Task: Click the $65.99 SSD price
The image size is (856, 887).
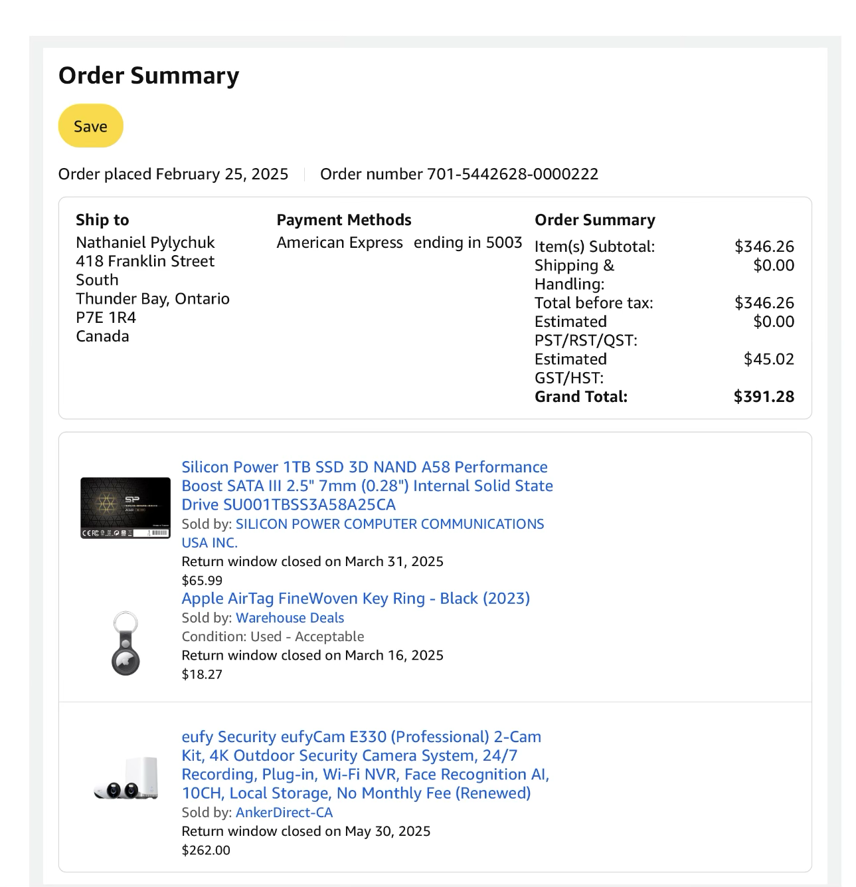Action: (202, 581)
